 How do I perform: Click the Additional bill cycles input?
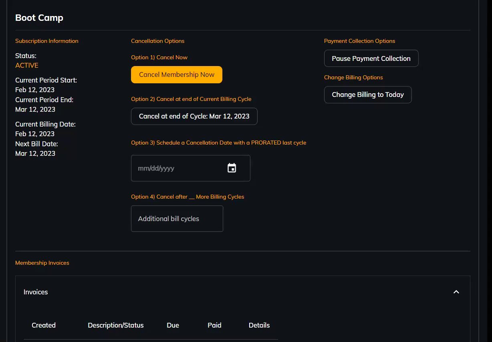tap(177, 219)
